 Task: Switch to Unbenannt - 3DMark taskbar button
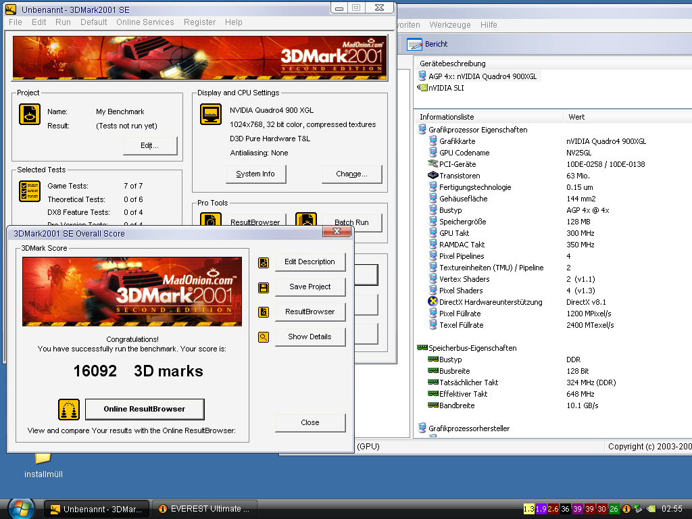(96, 509)
